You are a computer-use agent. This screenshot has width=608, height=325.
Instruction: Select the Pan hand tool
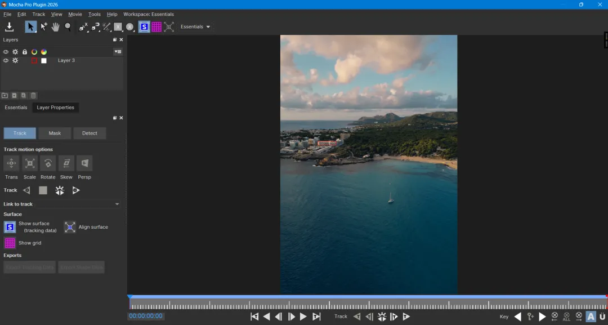56,26
